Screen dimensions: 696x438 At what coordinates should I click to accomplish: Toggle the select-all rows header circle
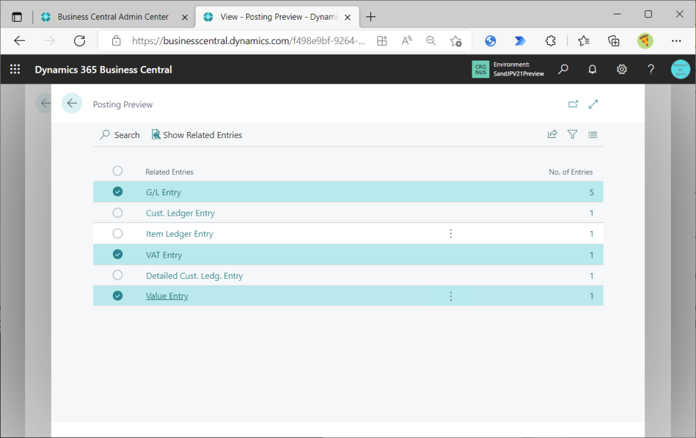click(118, 171)
